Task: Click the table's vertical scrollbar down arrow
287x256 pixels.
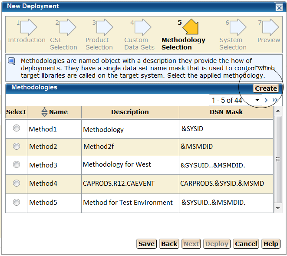Action: pos(278,208)
